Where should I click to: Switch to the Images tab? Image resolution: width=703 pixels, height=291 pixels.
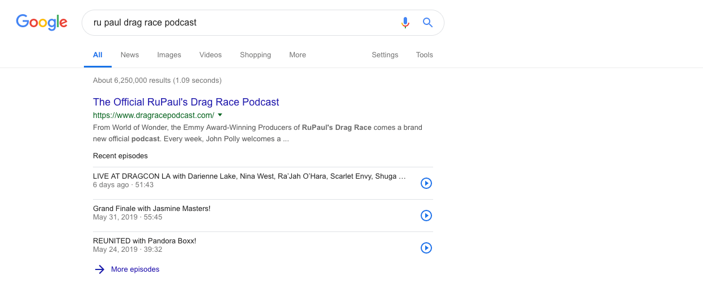click(169, 55)
